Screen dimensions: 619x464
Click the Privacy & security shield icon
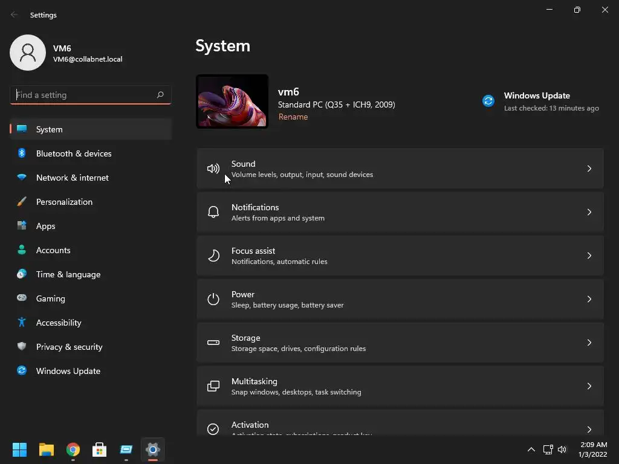[x=22, y=346]
